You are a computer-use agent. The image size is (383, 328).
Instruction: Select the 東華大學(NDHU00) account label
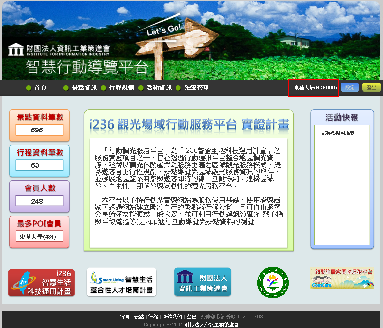click(x=316, y=88)
